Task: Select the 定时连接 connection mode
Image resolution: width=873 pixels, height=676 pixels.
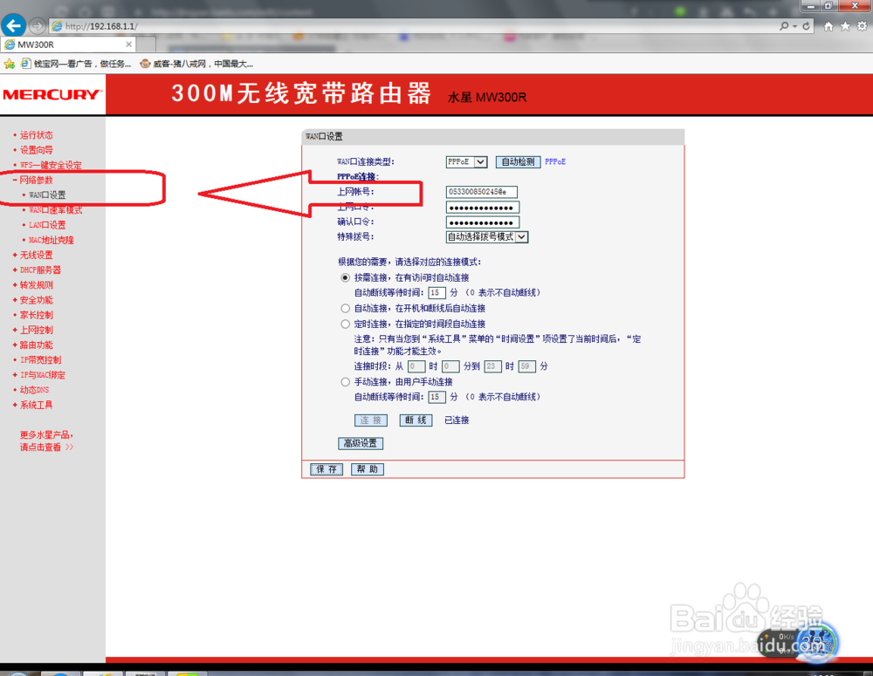Action: (x=346, y=324)
